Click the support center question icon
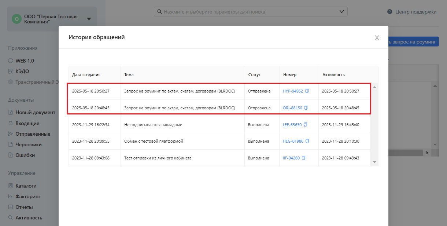 click(x=390, y=12)
